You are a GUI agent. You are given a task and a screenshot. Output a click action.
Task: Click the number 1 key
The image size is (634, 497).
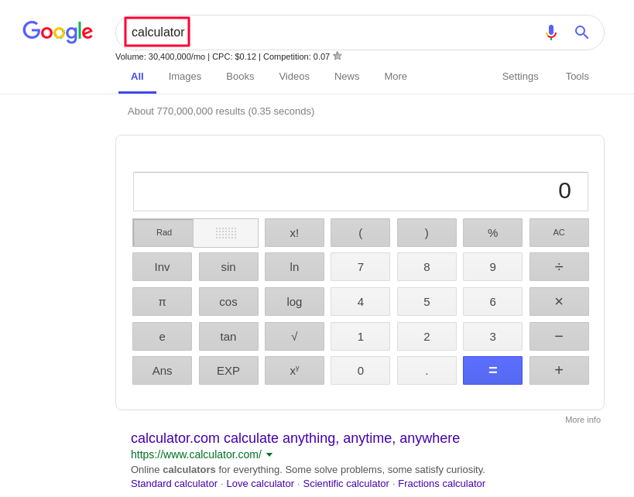(360, 337)
